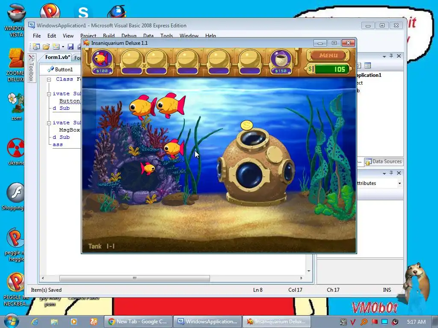Click the Add New Item toolbar icon
This screenshot has width=438, height=328.
point(56,47)
